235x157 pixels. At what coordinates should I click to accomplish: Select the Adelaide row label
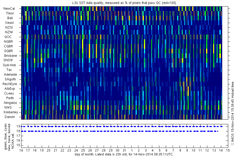(10, 75)
